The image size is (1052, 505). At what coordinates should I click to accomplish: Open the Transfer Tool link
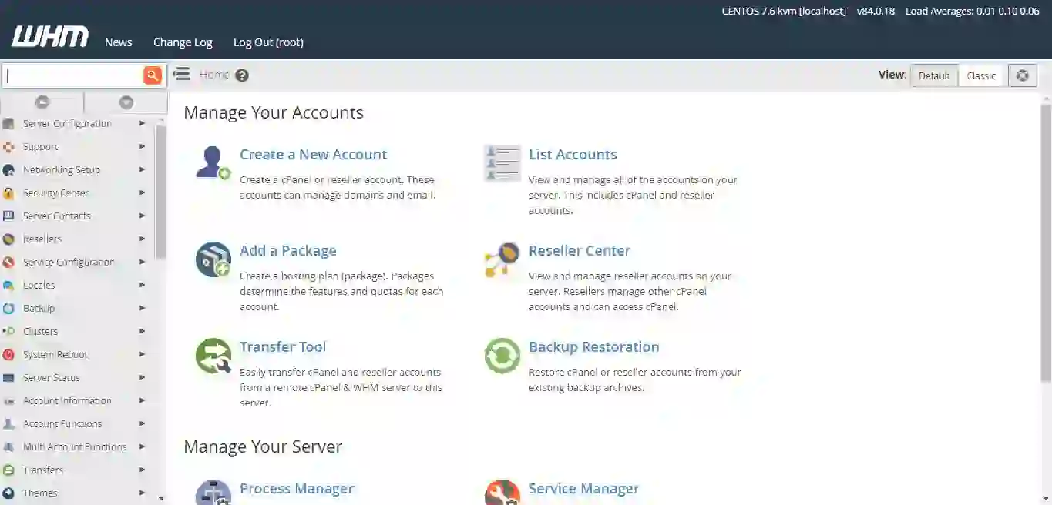point(283,347)
